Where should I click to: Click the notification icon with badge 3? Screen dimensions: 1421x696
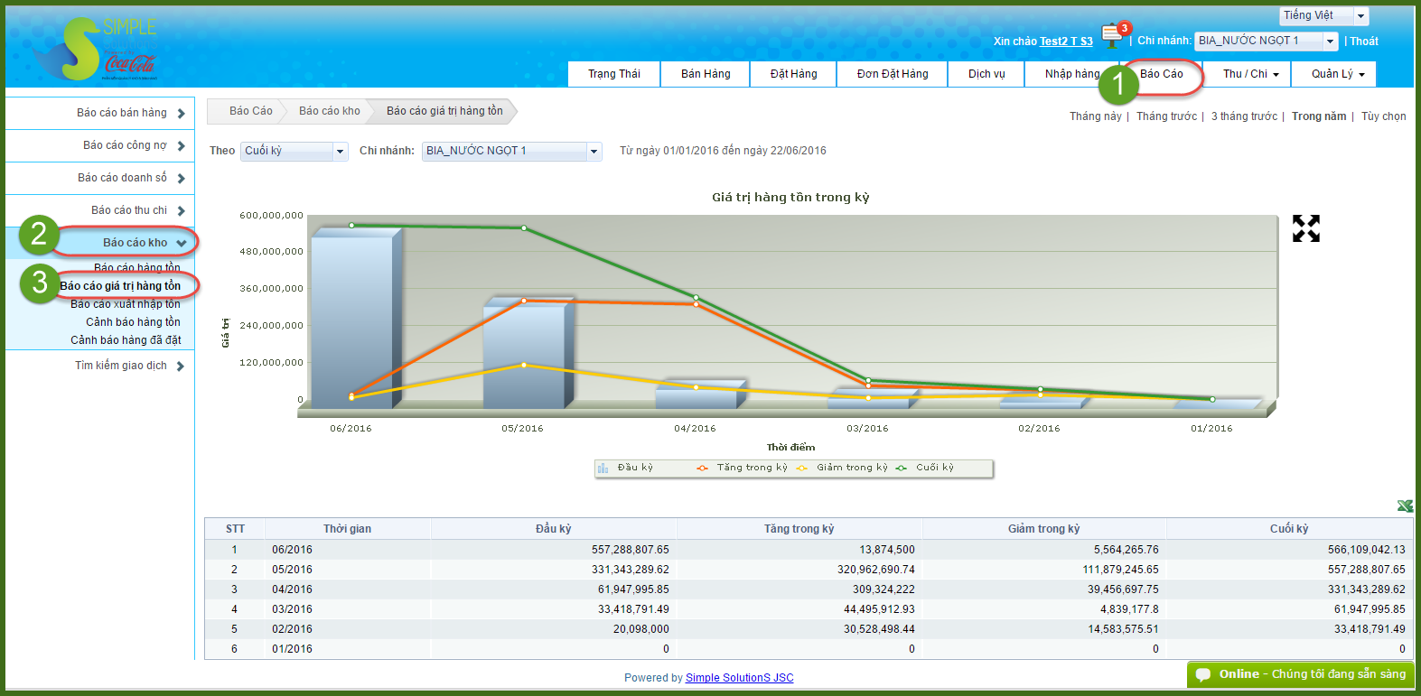click(x=1113, y=36)
